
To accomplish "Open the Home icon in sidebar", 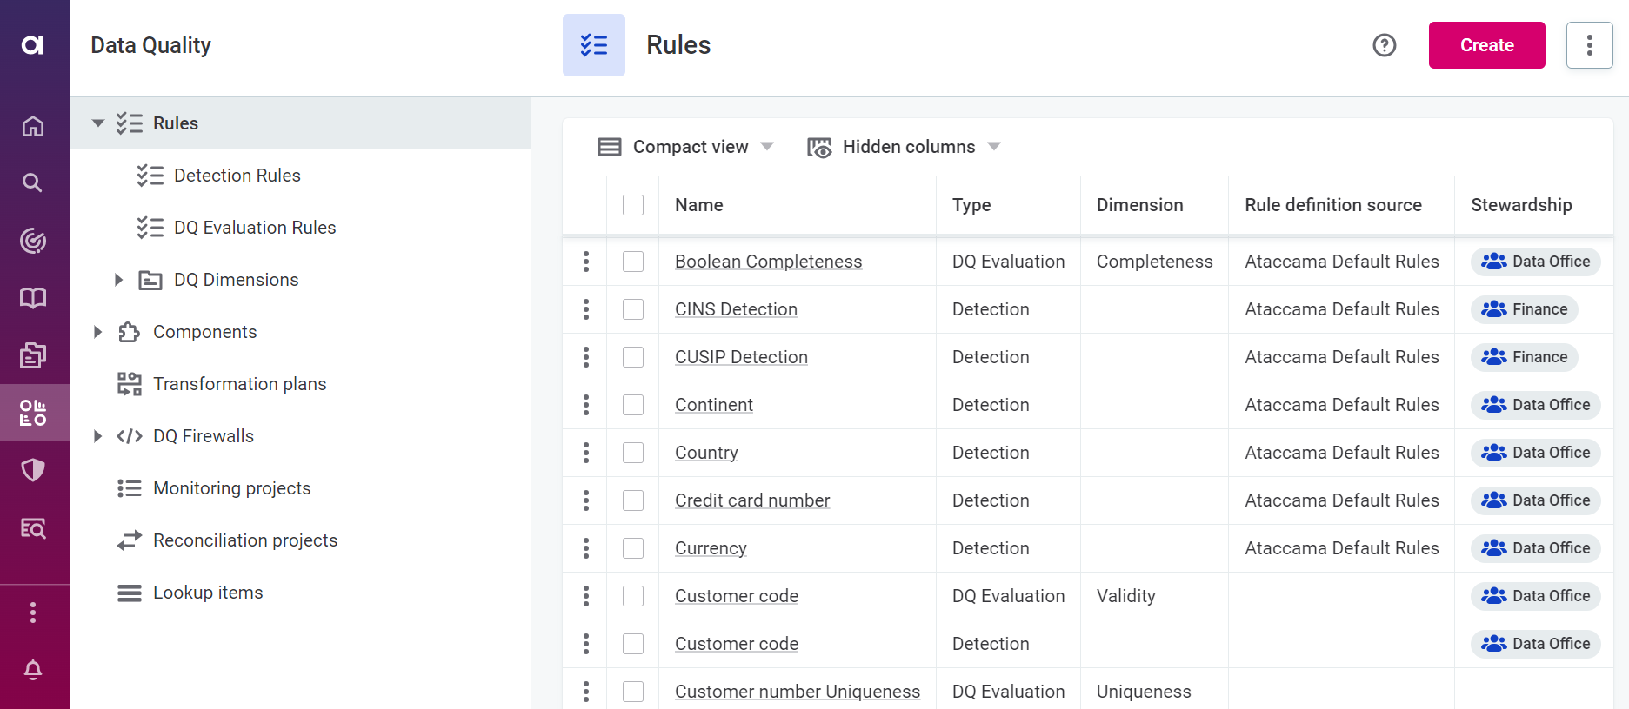I will (x=33, y=127).
